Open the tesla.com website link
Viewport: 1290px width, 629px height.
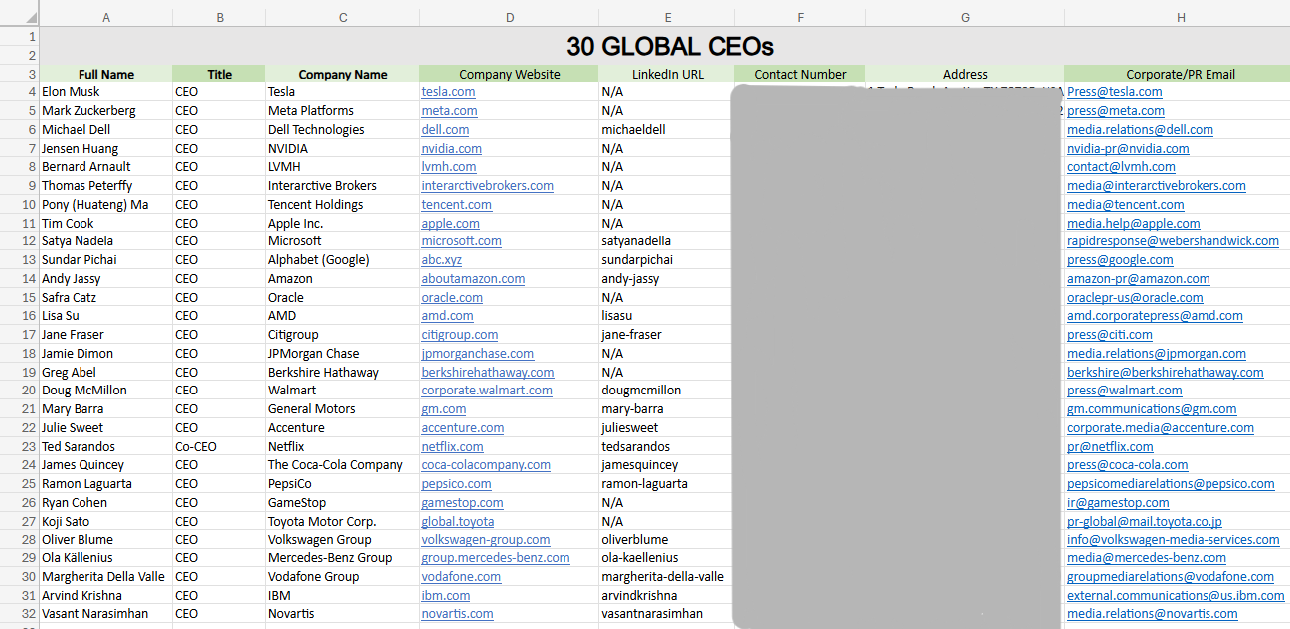click(448, 91)
